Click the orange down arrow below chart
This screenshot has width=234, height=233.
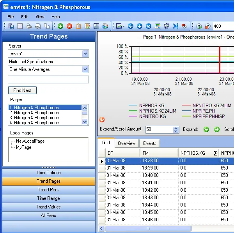coord(102,120)
